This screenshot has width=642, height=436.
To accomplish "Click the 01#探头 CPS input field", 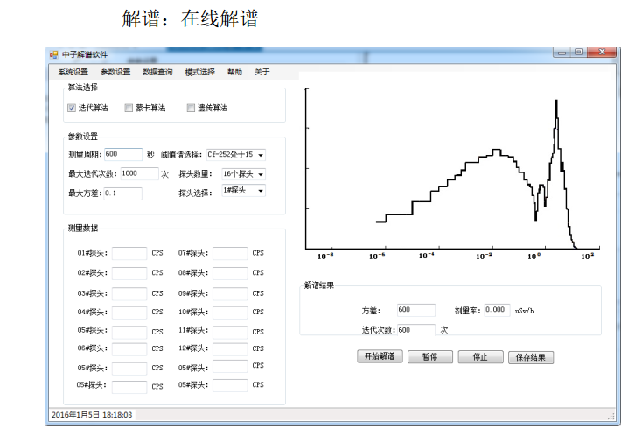I will coord(129,253).
